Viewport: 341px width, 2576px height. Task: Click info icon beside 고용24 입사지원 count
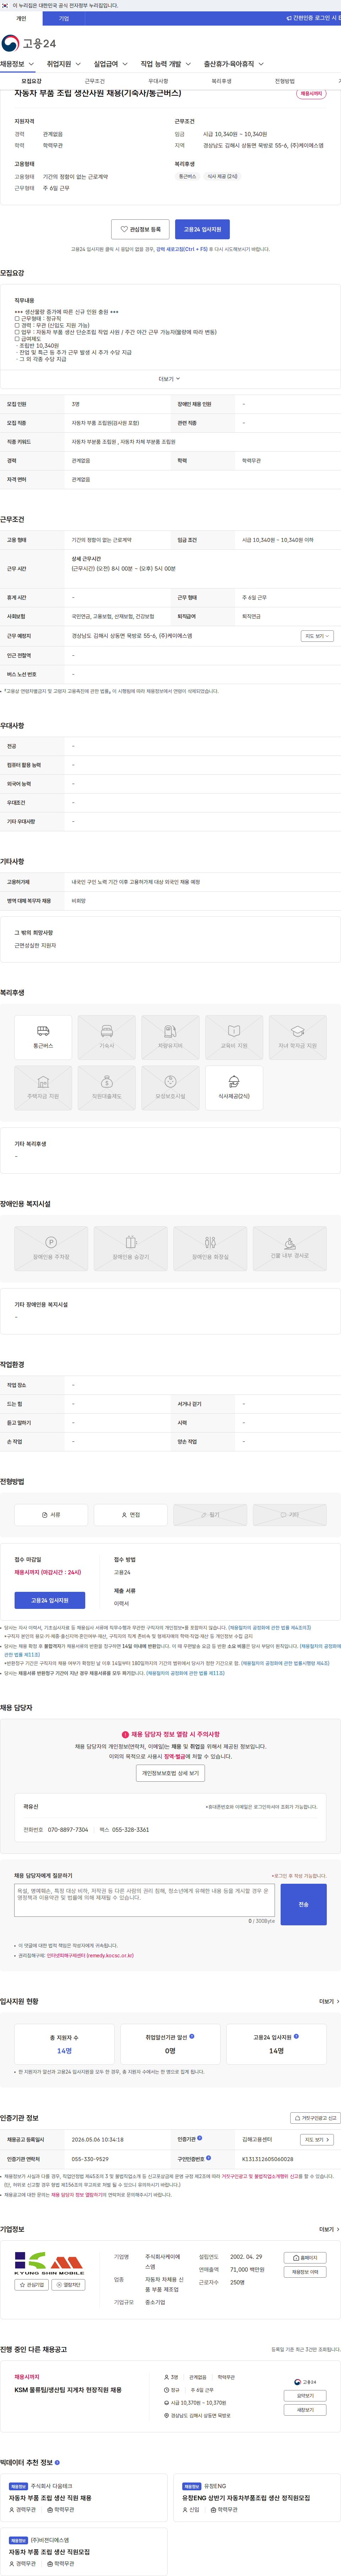point(296,2036)
